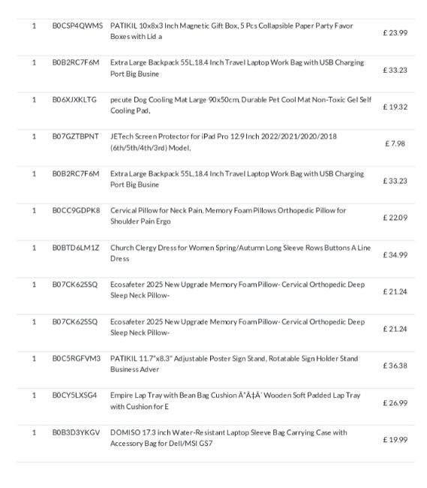This screenshot has height=488, width=427.
Task: Open the JETech Screen Protector item
Action: click(x=224, y=142)
